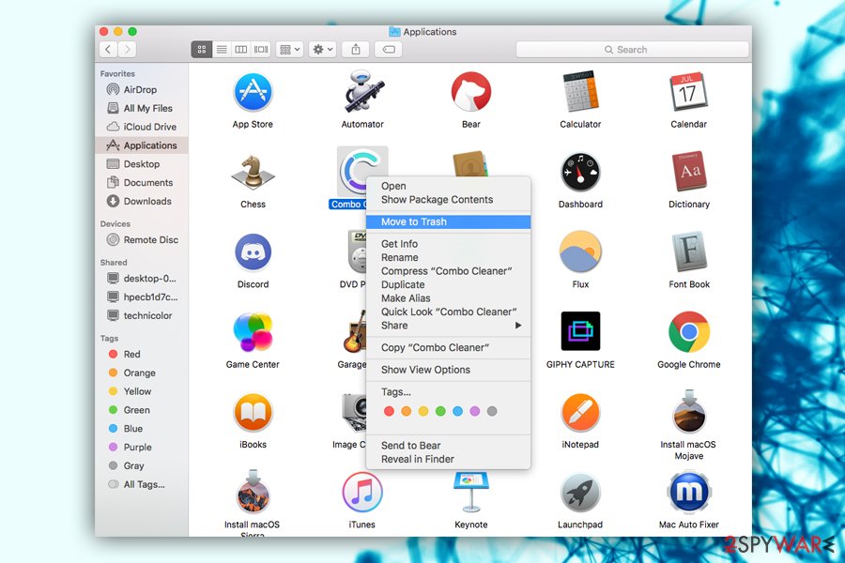Viewport: 845px width, 563px height.
Task: Select the Mac Auto Fixer app icon
Action: click(689, 493)
